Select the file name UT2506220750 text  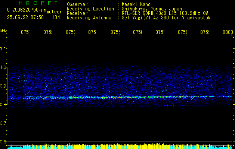click(27, 10)
